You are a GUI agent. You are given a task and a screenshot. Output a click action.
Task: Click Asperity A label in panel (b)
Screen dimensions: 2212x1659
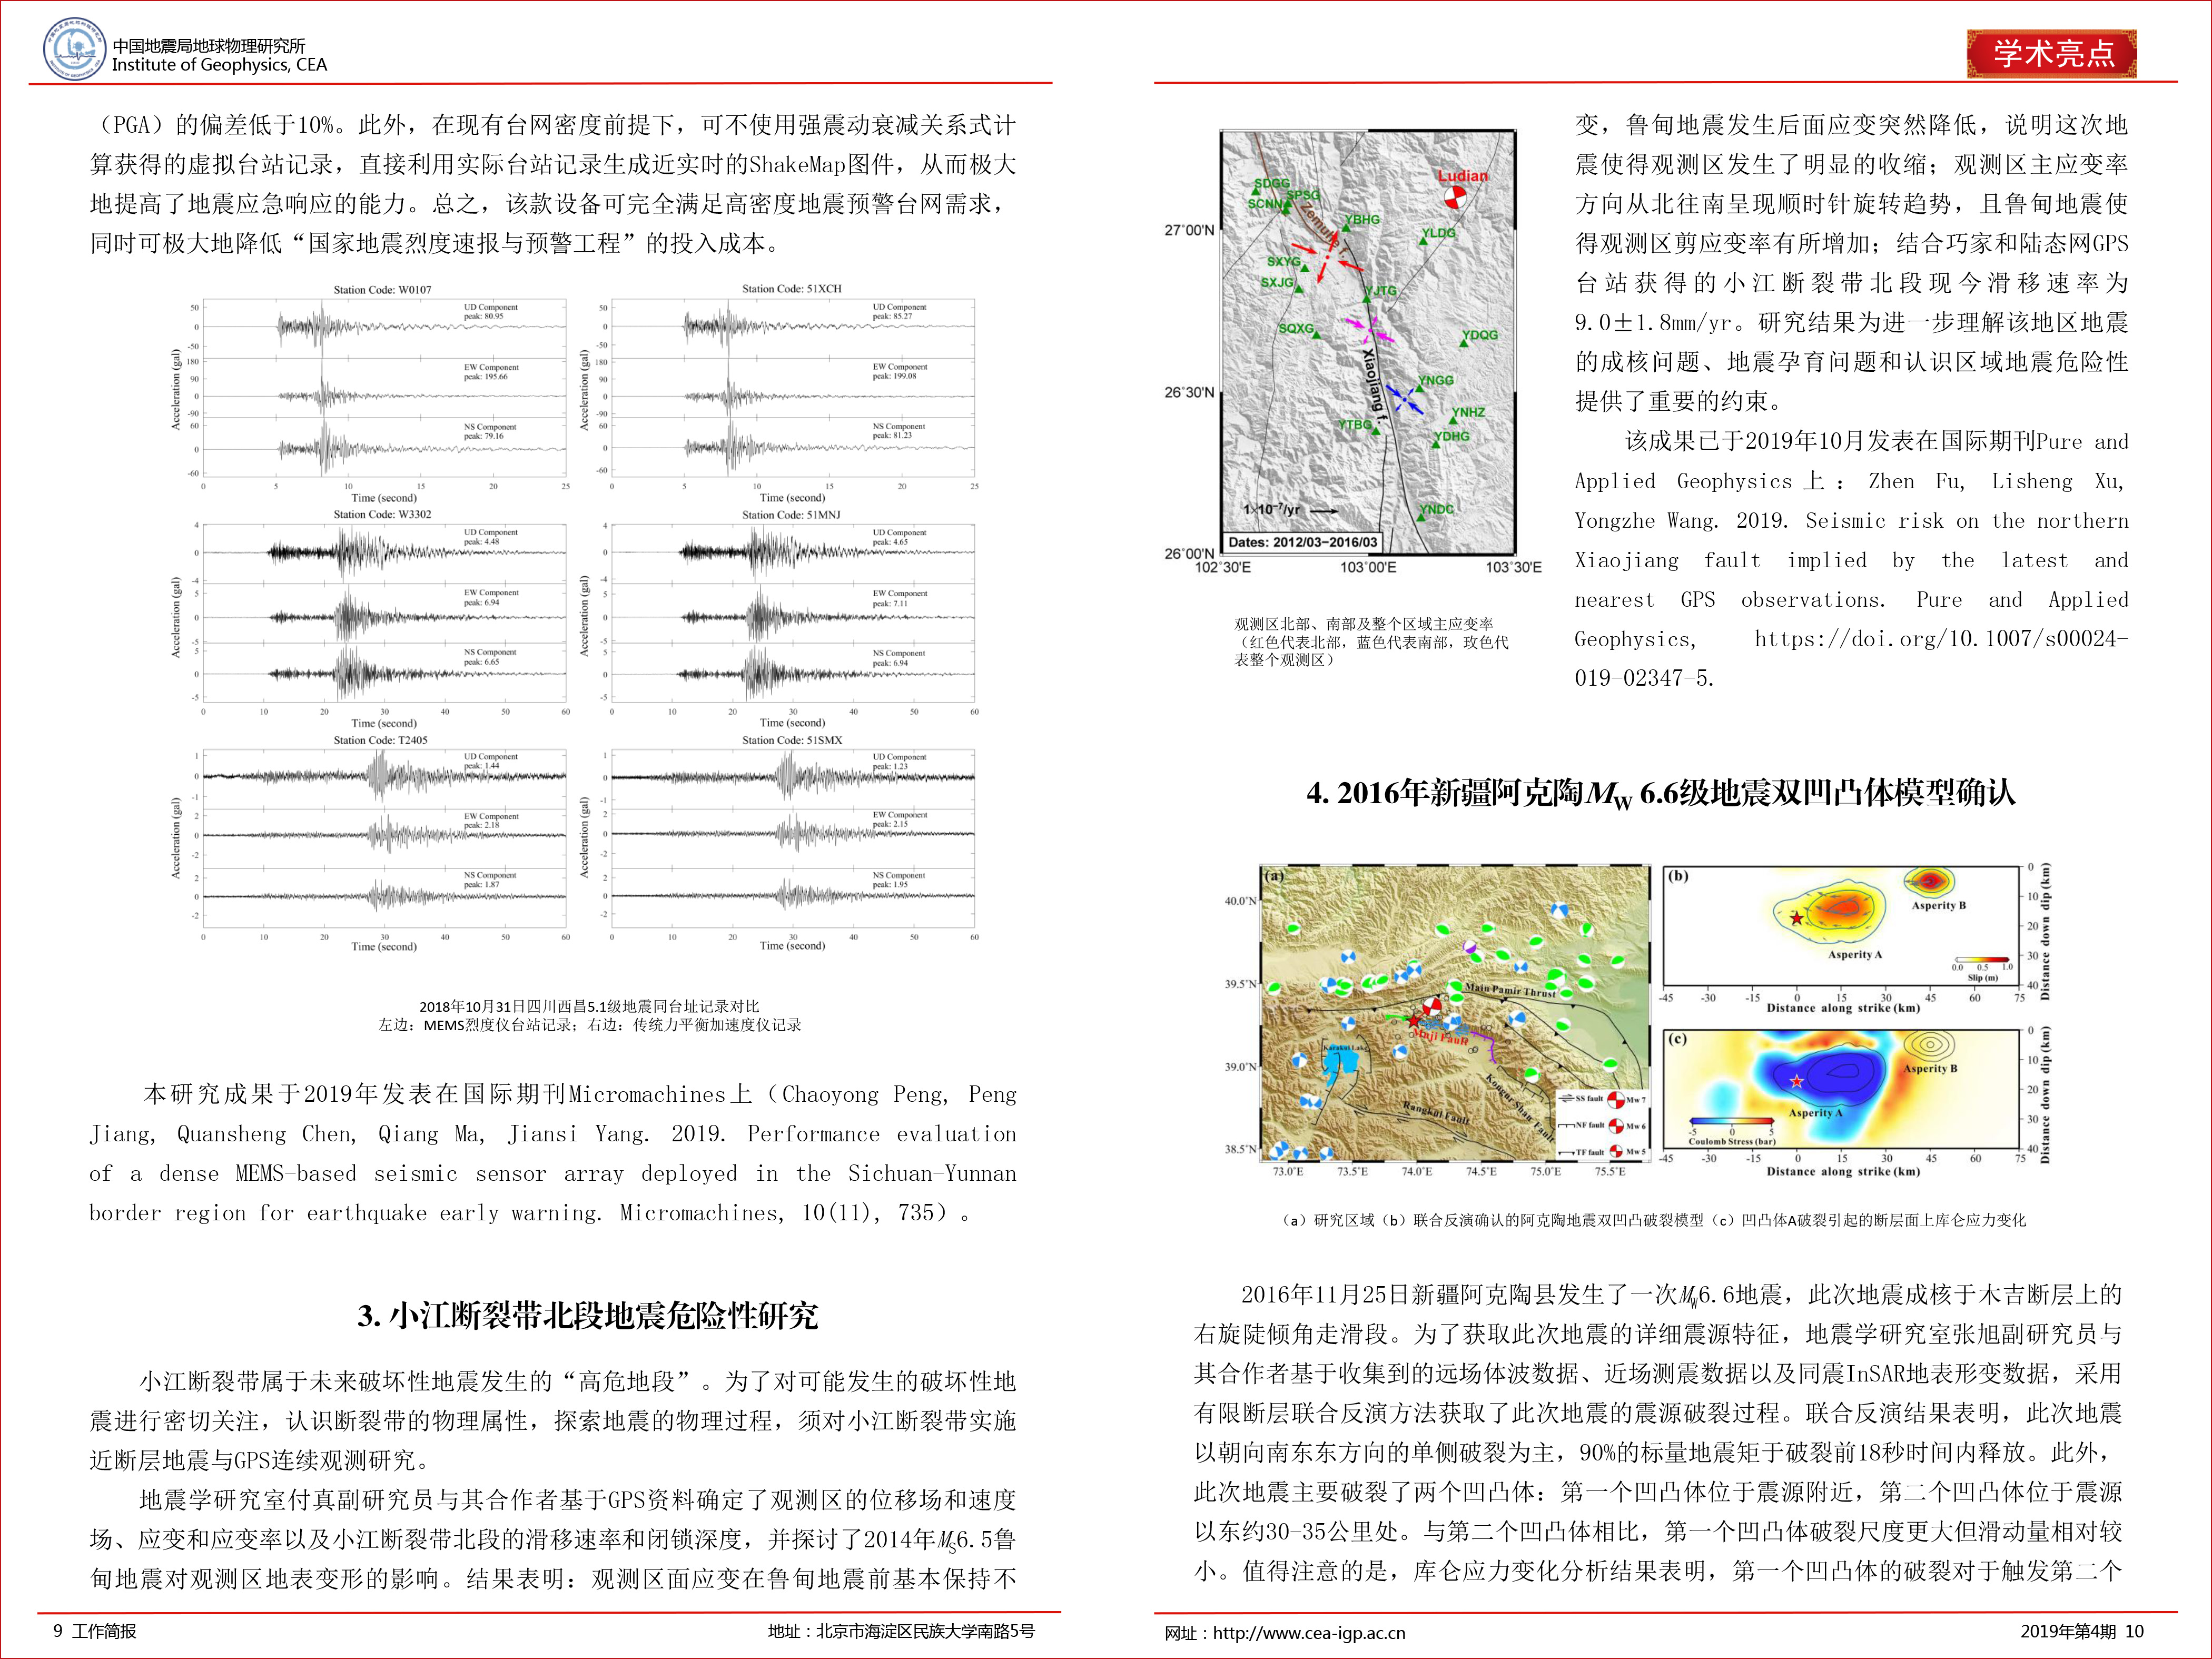pyautogui.click(x=1854, y=955)
